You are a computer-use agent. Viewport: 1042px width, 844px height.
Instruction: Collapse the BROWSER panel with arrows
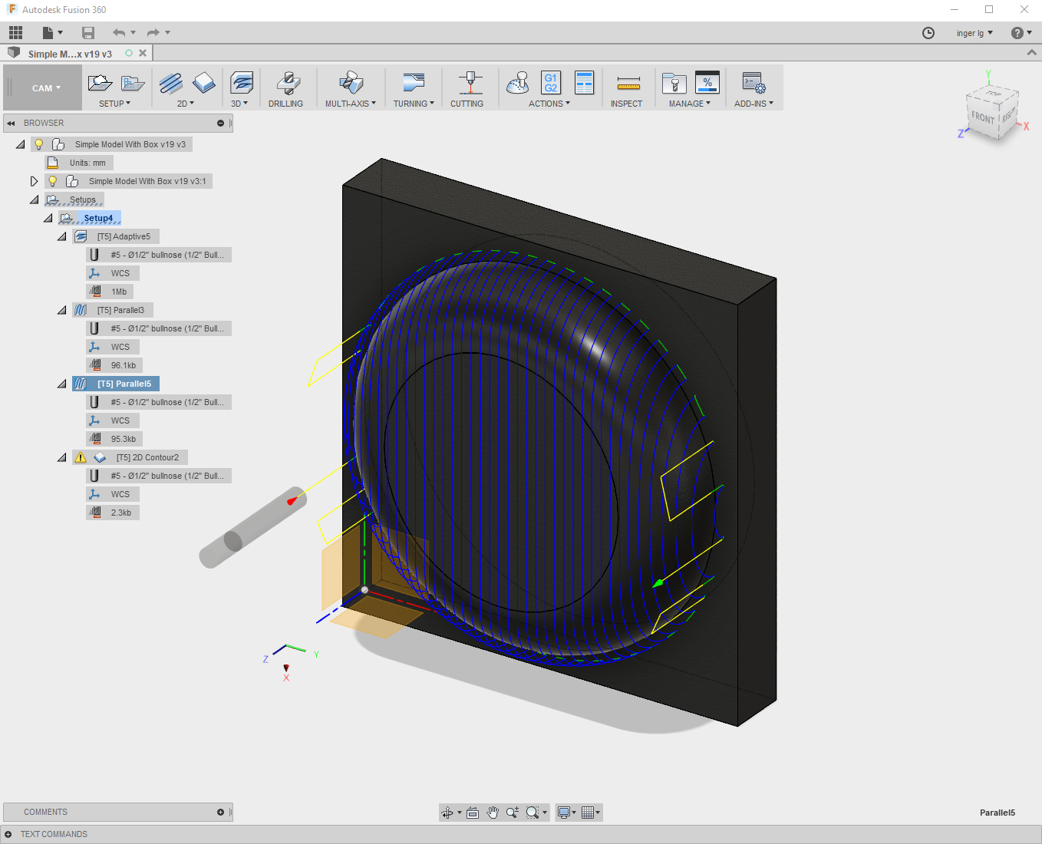coord(11,123)
